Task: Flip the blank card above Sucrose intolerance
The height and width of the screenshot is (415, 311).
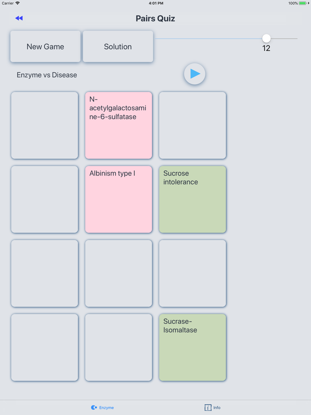Action: click(193, 125)
